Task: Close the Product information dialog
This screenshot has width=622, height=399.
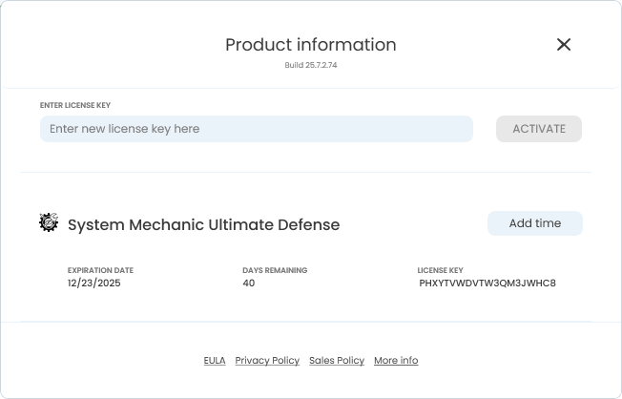Action: point(564,45)
